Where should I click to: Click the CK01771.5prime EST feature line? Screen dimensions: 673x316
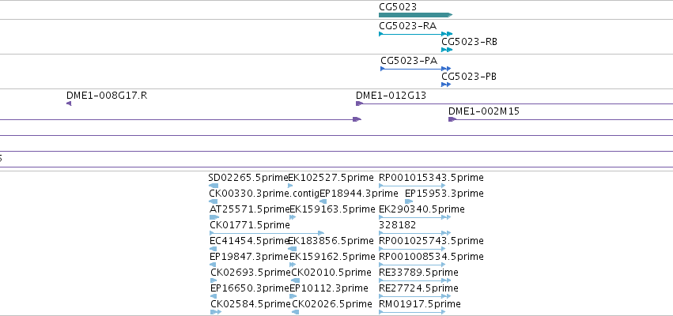click(x=267, y=233)
